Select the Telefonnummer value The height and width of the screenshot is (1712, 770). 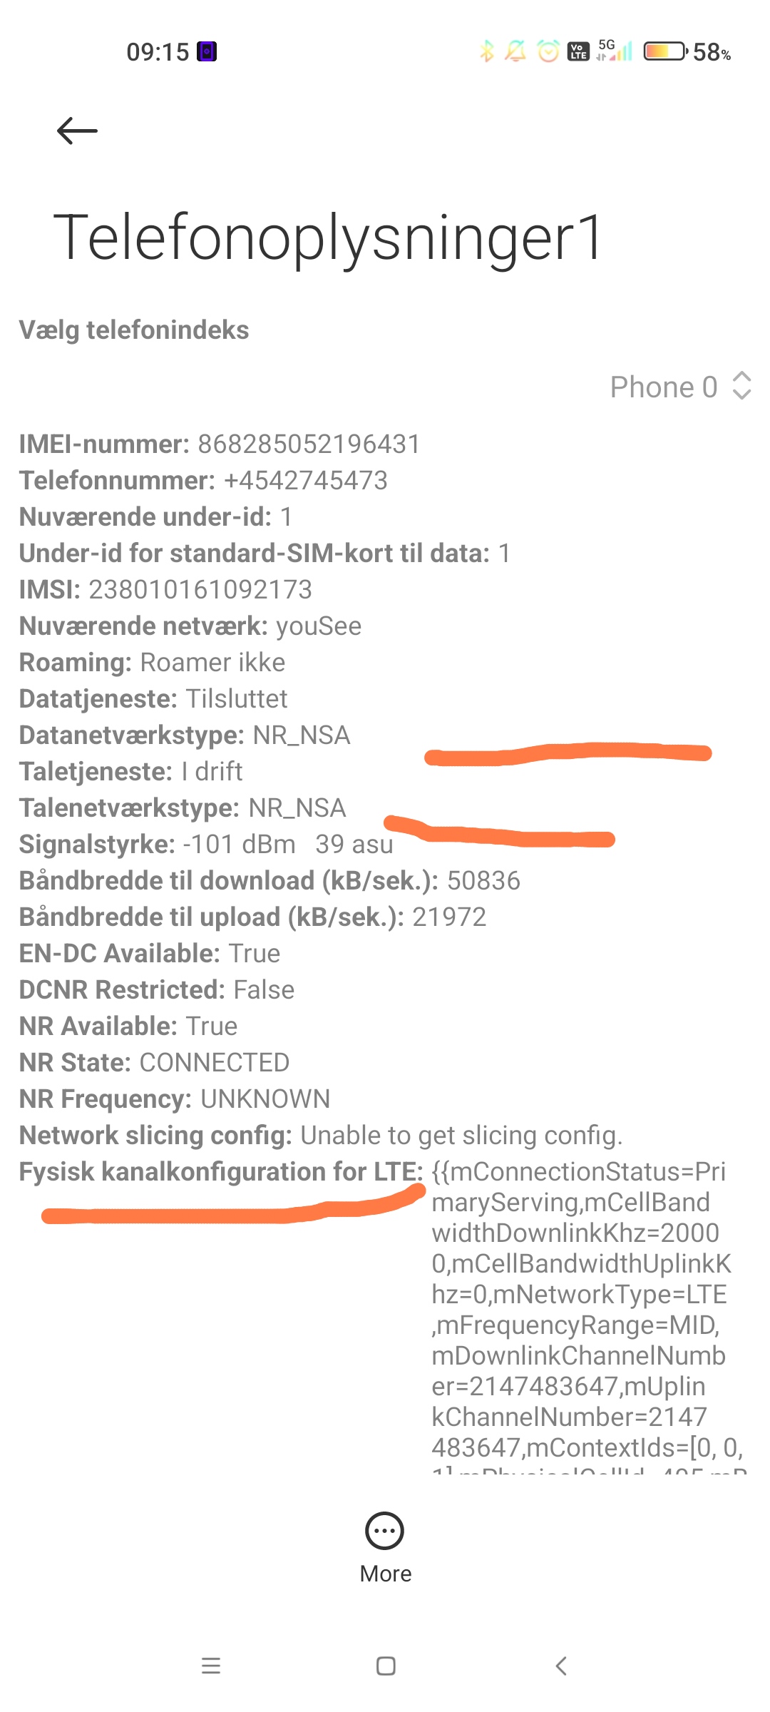click(x=306, y=480)
